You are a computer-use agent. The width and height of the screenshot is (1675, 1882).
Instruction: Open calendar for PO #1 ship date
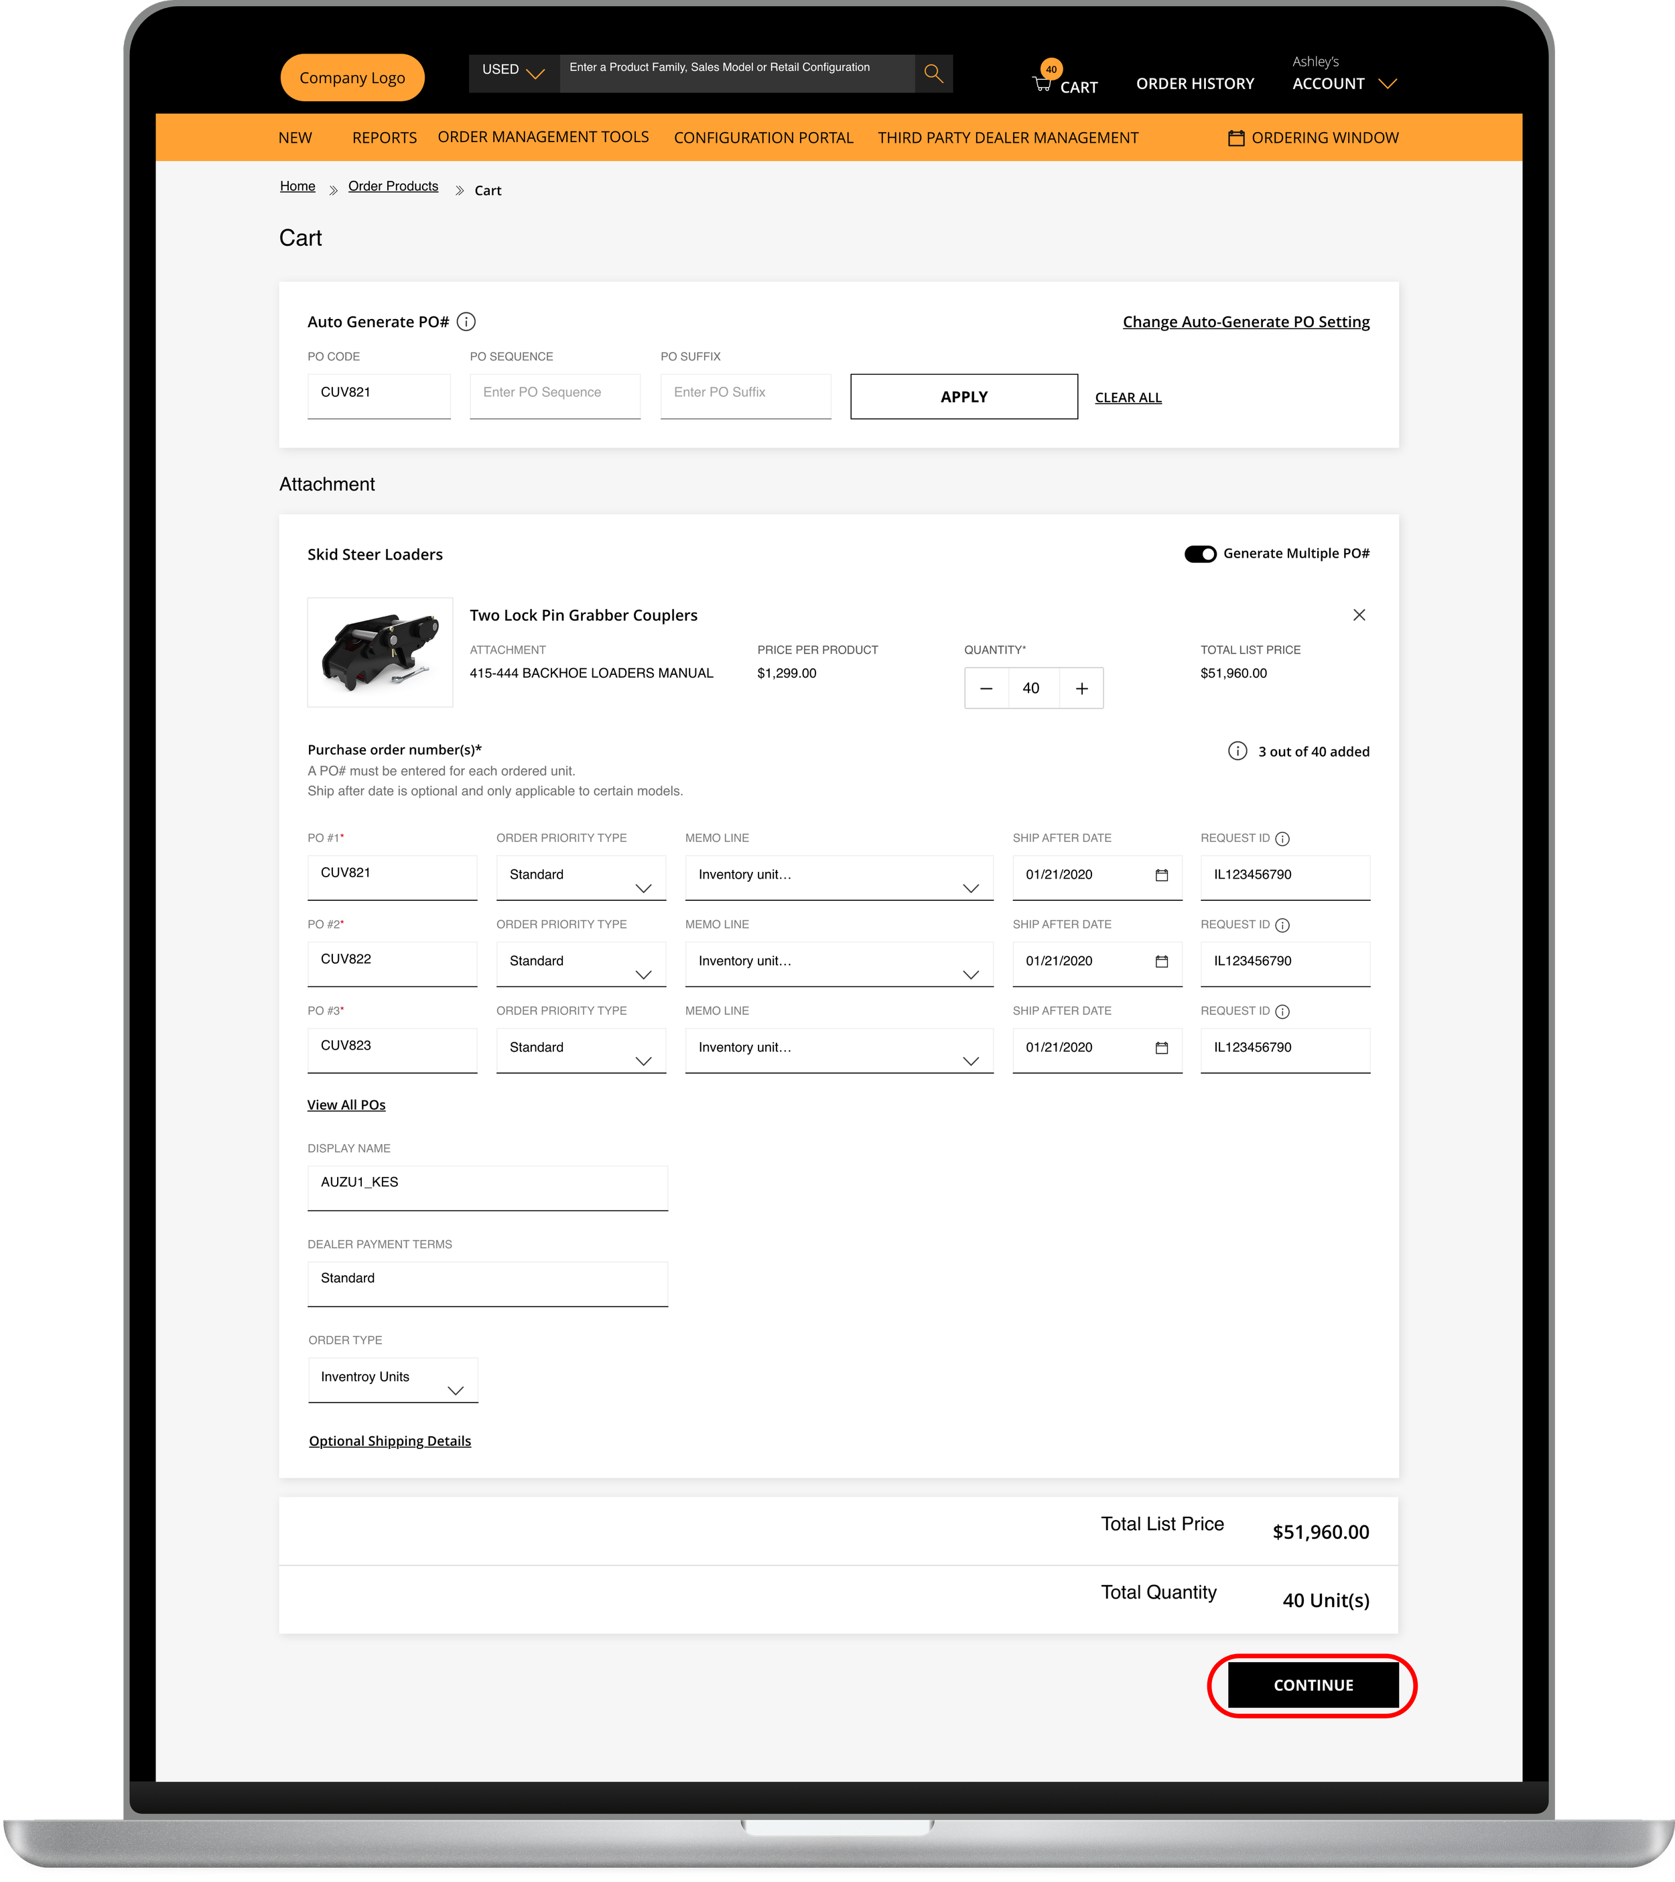click(x=1162, y=875)
